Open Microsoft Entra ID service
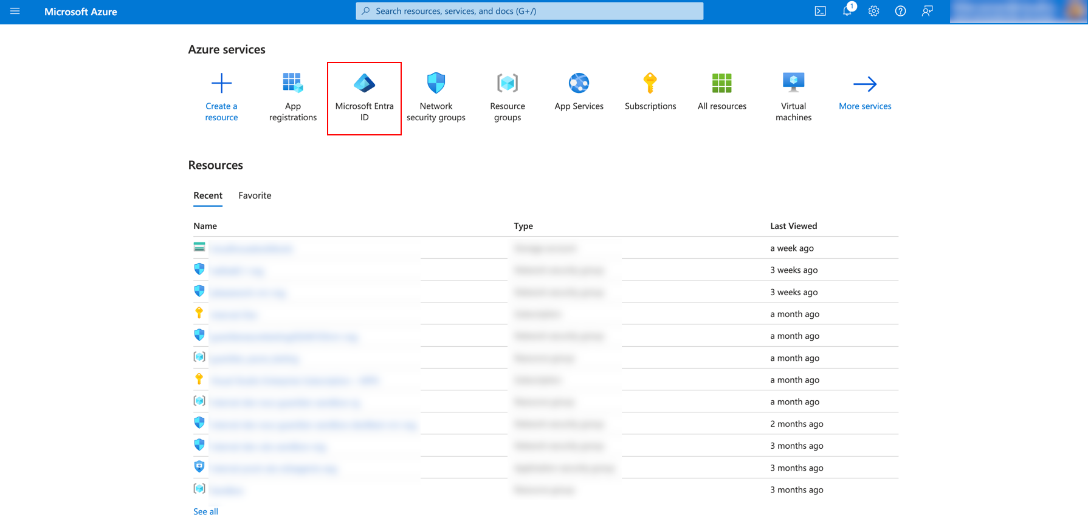Viewport: 1088px width, 532px height. [x=364, y=98]
